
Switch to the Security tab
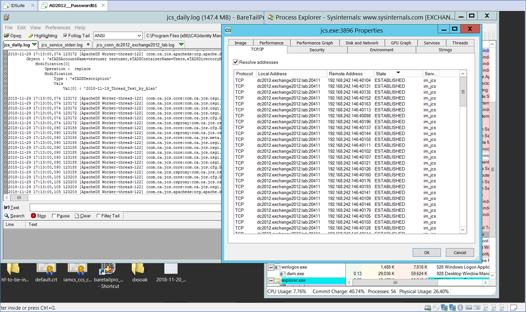317,50
